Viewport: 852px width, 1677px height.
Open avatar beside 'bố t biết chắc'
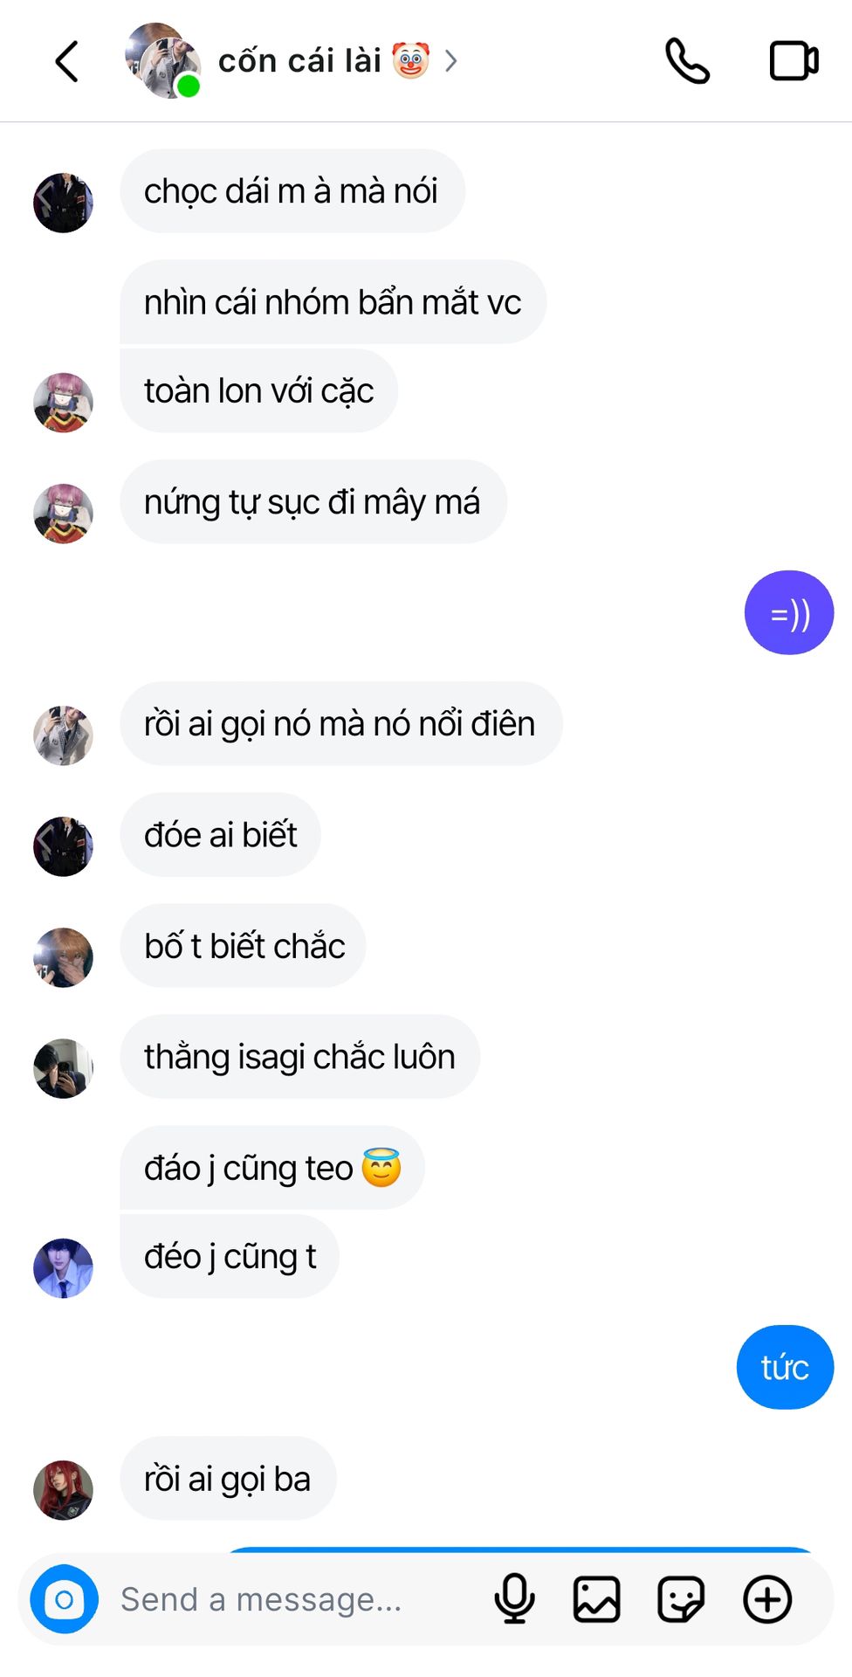tap(63, 957)
